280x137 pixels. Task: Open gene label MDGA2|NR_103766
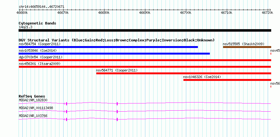(33, 116)
